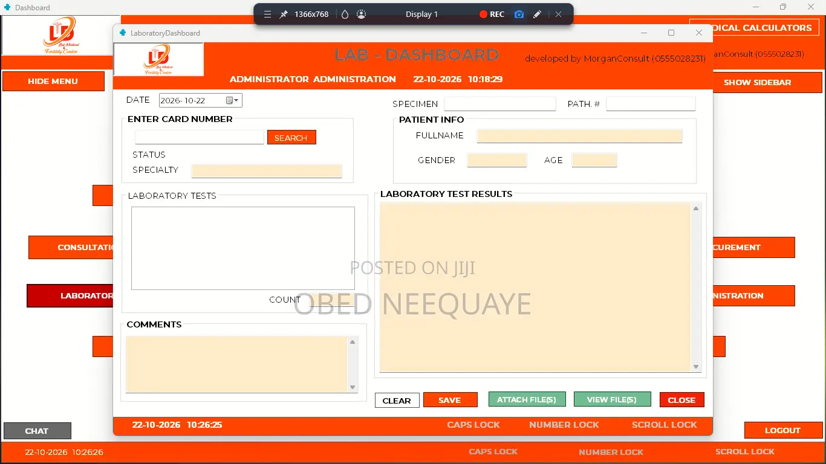Start recording with the REC button
Screen dimensions: 826x464
click(x=492, y=14)
